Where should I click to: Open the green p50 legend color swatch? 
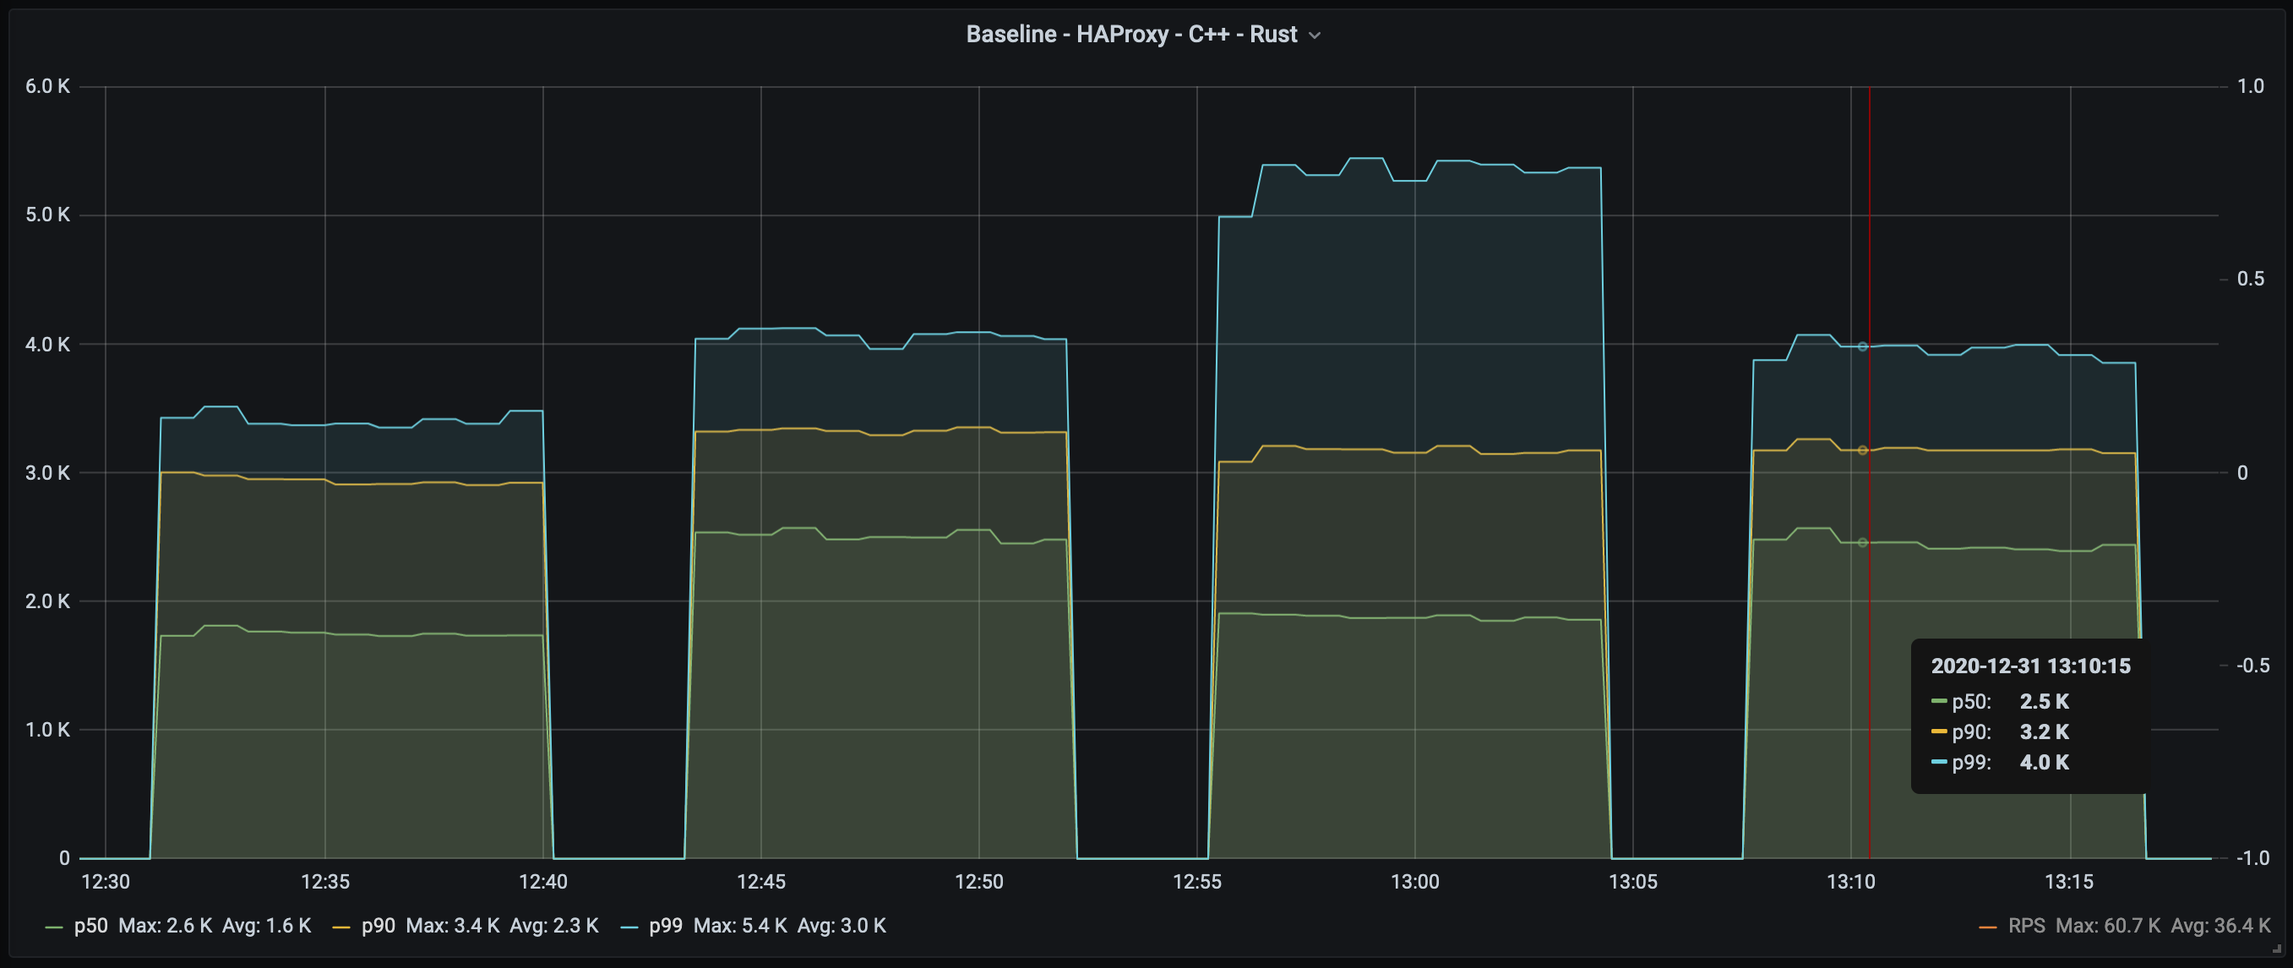(53, 927)
